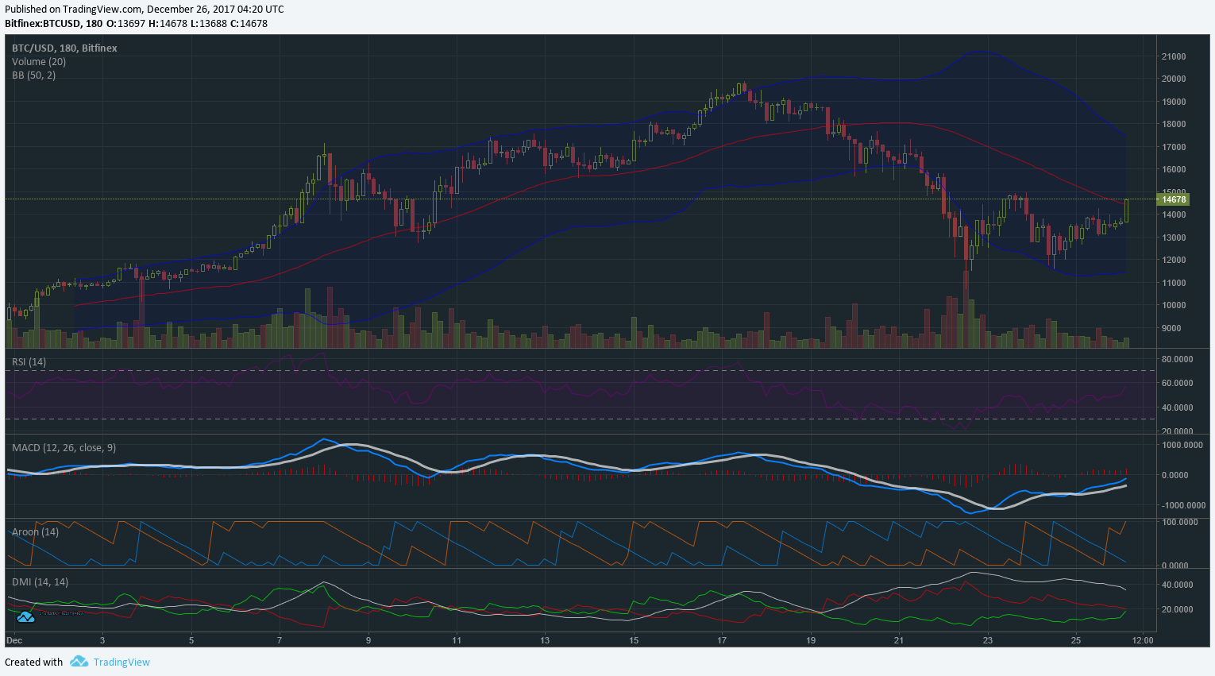Image resolution: width=1215 pixels, height=676 pixels.
Task: Select the MACD (12, 26, close, 9) label
Action: point(64,448)
